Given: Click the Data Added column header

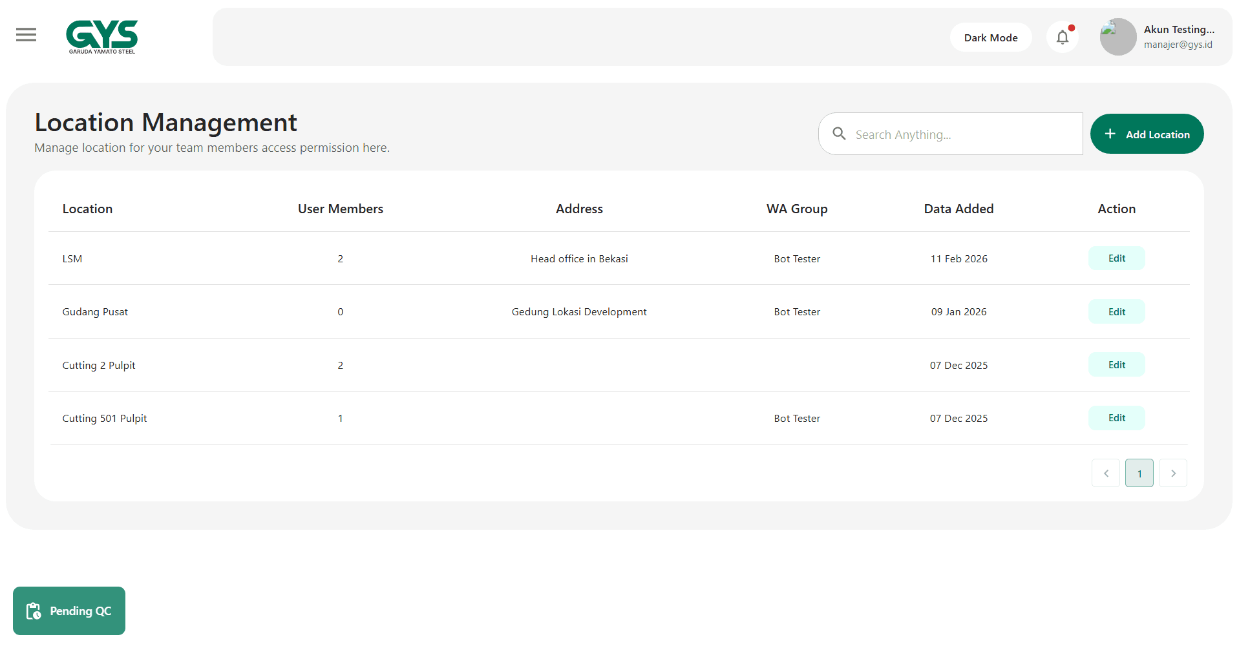Looking at the screenshot, I should [958, 209].
